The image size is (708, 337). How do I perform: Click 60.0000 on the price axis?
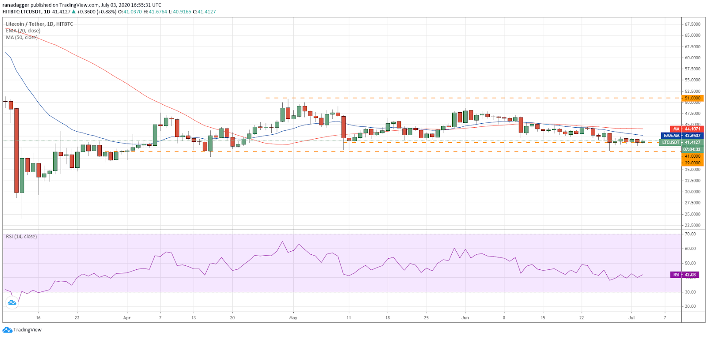tap(693, 57)
